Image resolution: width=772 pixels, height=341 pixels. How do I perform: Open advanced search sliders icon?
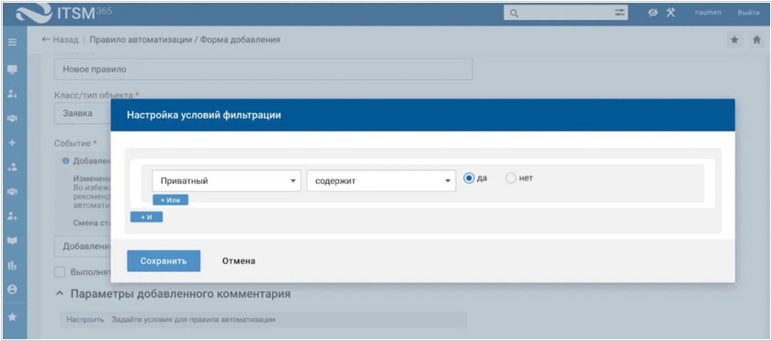pos(619,13)
